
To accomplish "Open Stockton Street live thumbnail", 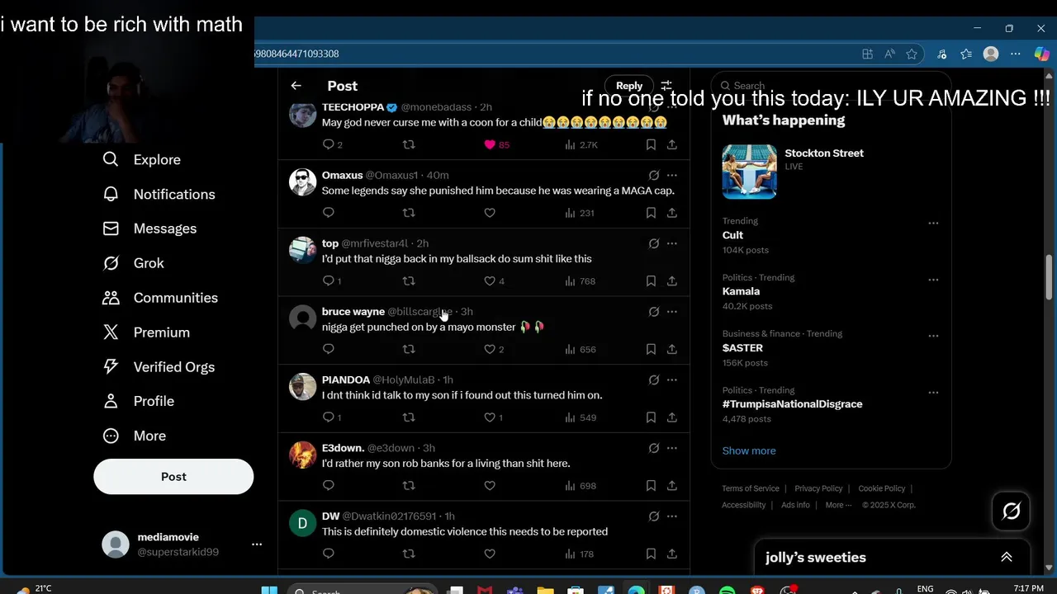I will [x=749, y=172].
